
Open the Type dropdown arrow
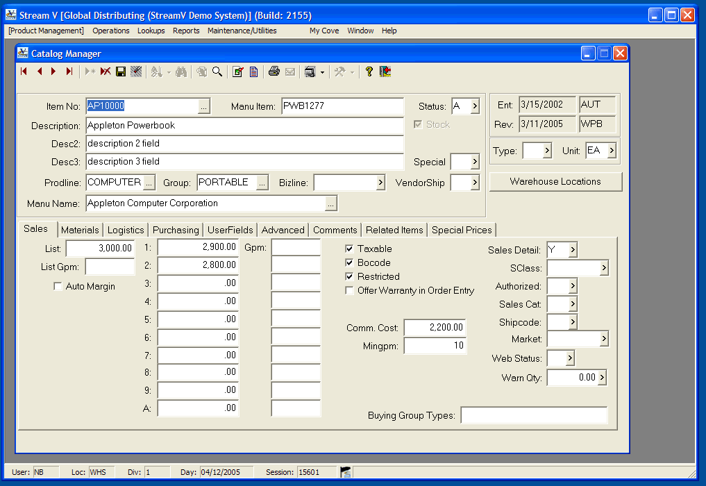coord(547,151)
